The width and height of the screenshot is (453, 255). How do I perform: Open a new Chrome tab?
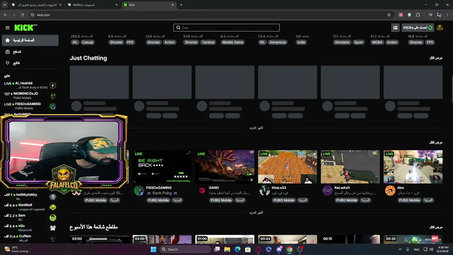[181, 5]
